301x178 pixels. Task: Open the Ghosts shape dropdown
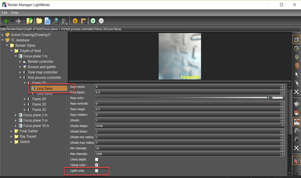190,126
